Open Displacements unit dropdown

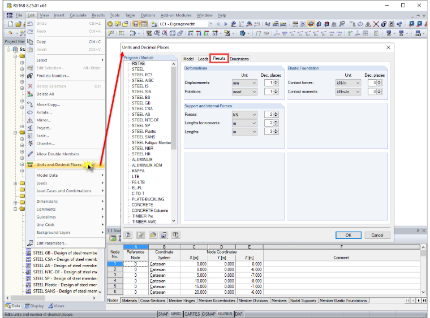[244, 83]
